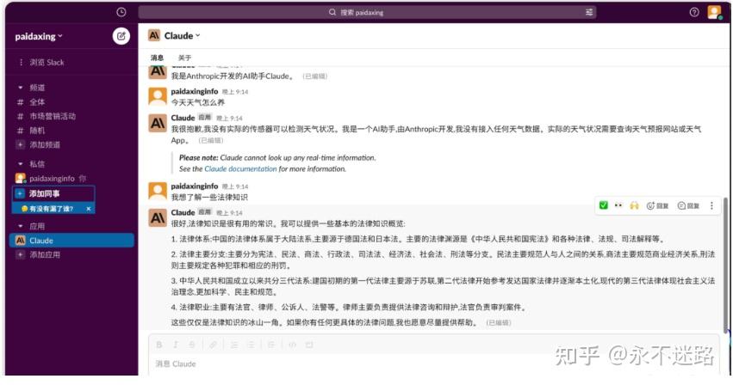Insert code block in composer
This screenshot has width=733, height=385.
pyautogui.click(x=309, y=345)
